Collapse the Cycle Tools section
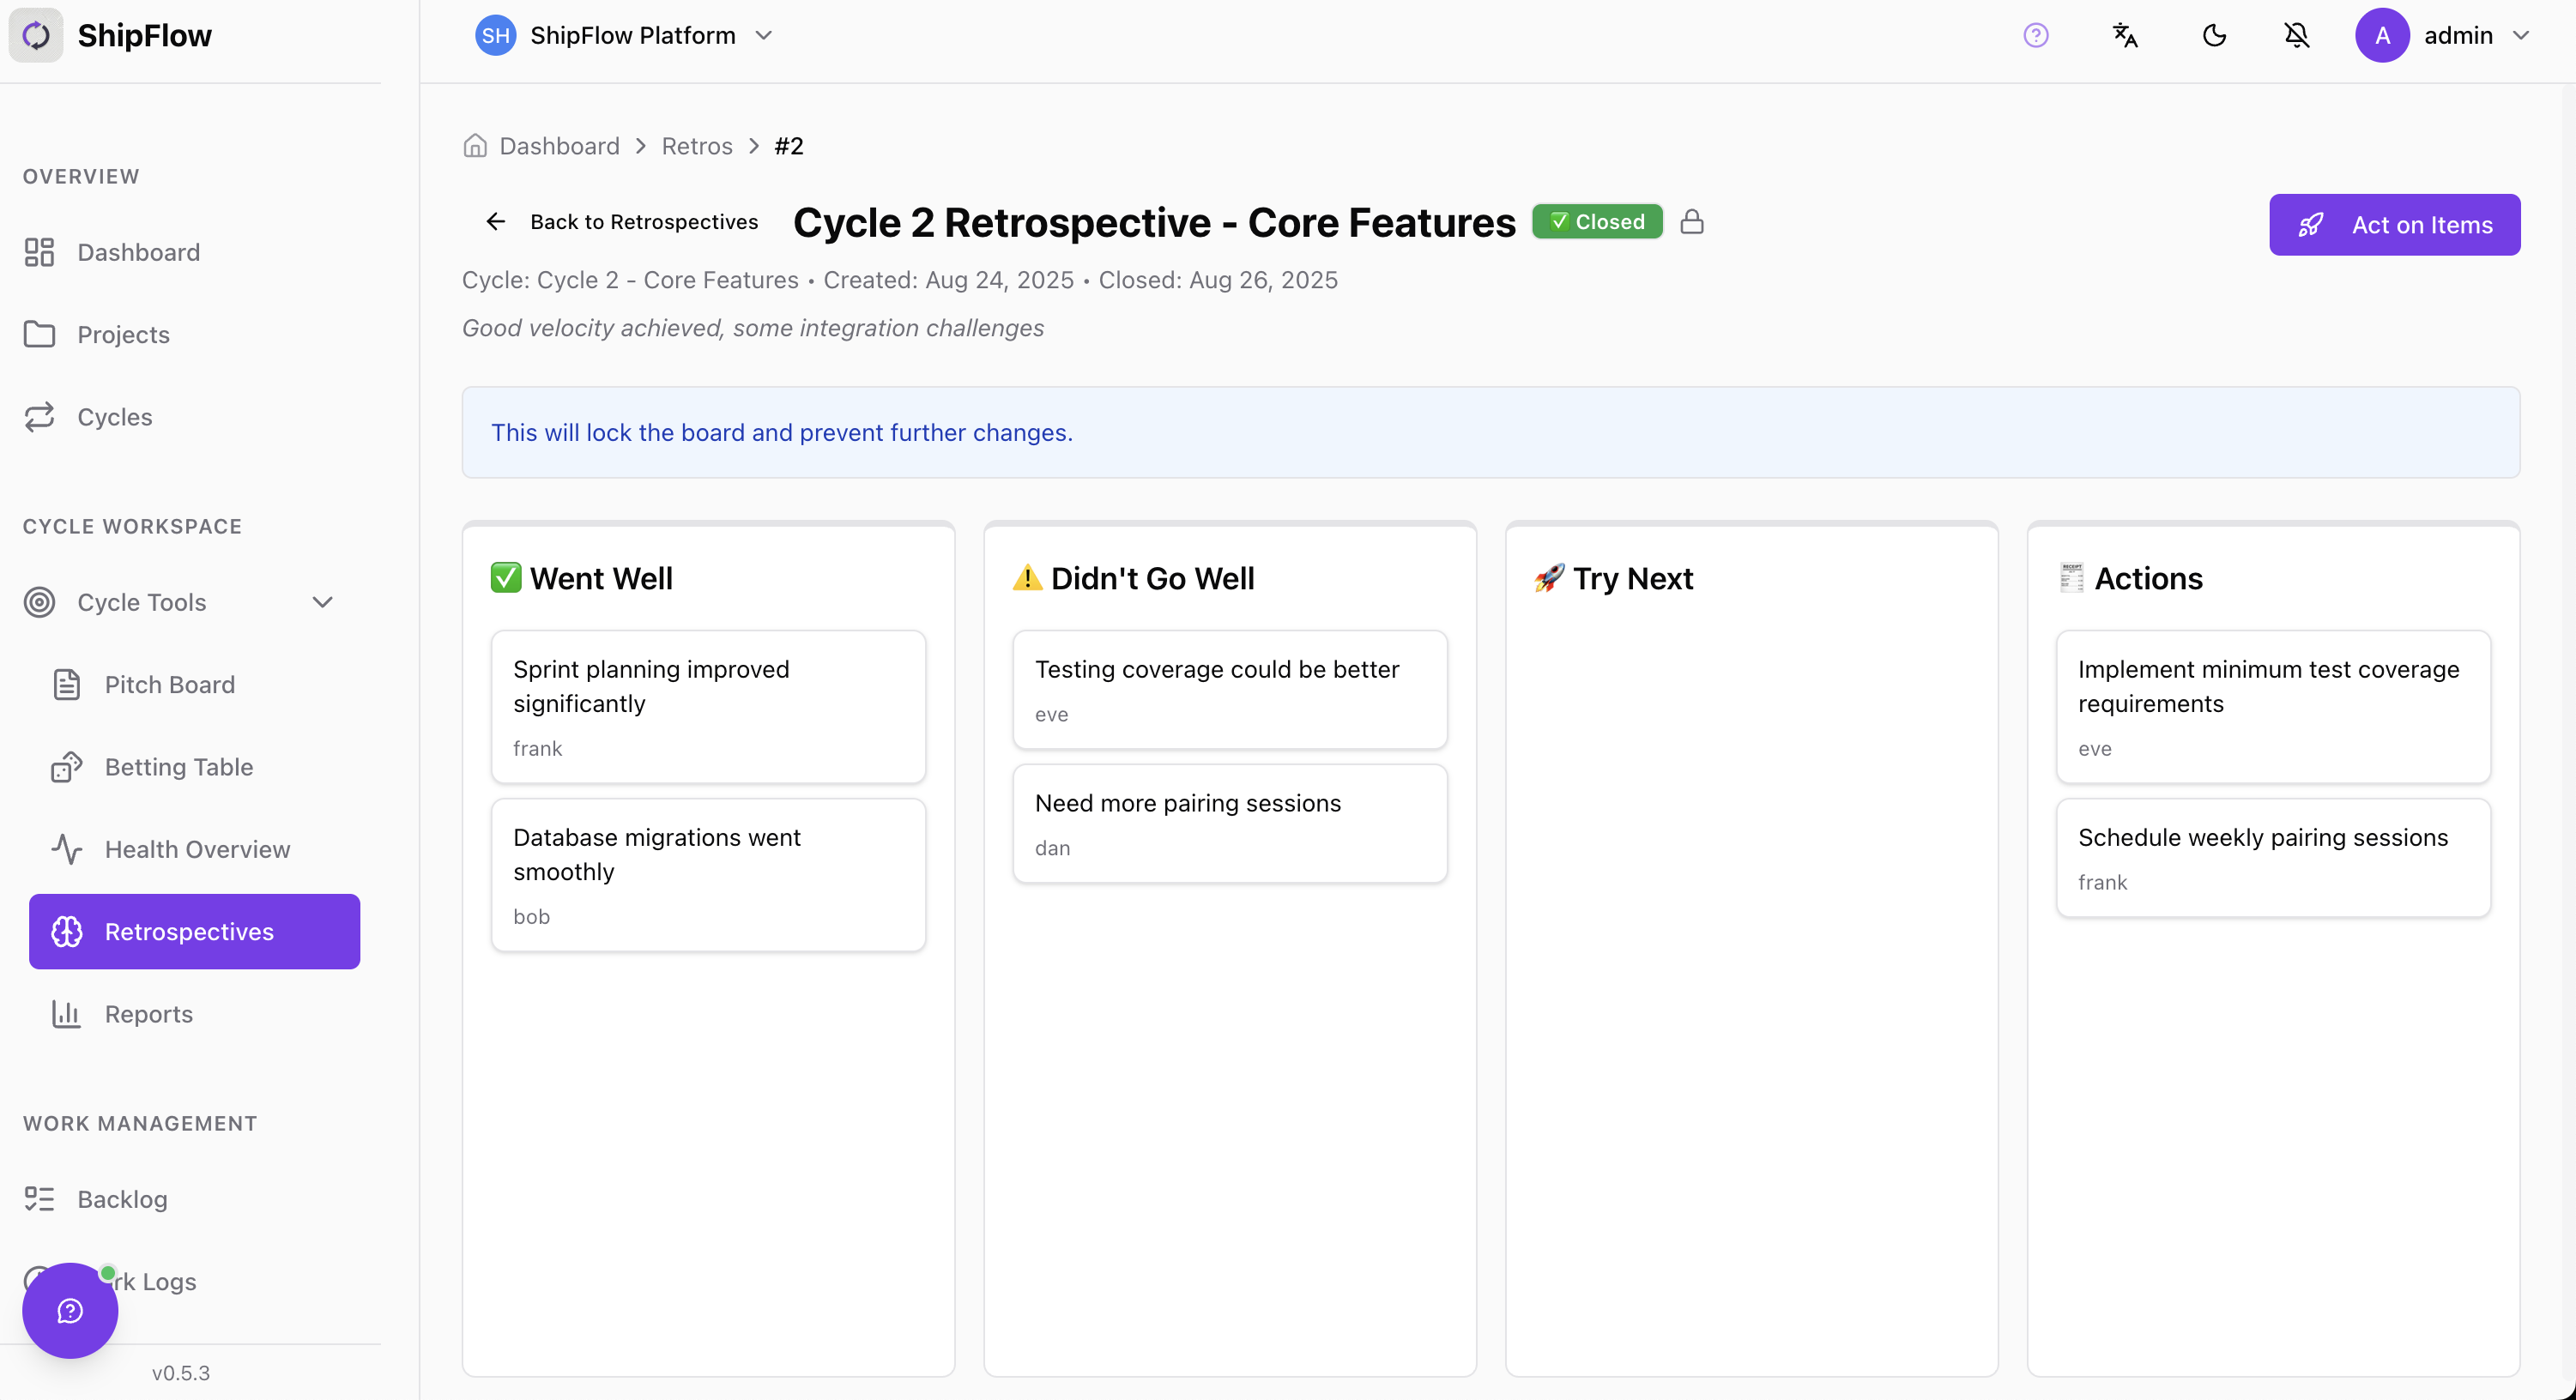The height and width of the screenshot is (1400, 2576). click(x=322, y=602)
